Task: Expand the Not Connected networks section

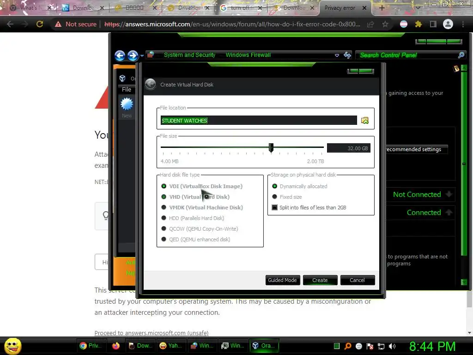Action: tap(449, 194)
